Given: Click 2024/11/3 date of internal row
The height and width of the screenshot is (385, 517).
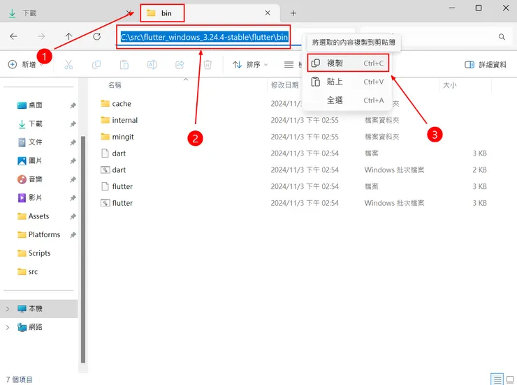Looking at the screenshot, I should [x=305, y=120].
